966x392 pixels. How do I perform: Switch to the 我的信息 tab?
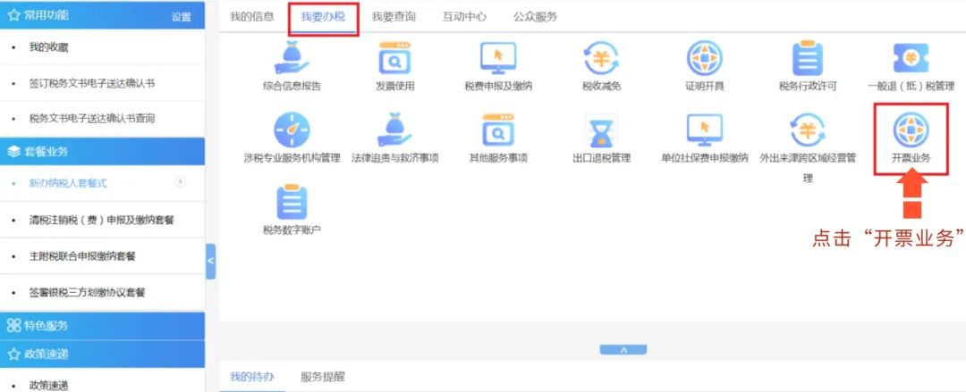(252, 17)
